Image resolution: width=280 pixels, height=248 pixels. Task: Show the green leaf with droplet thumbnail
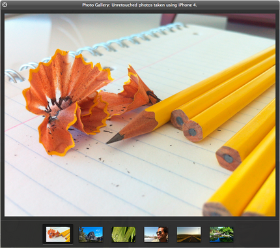(123, 234)
